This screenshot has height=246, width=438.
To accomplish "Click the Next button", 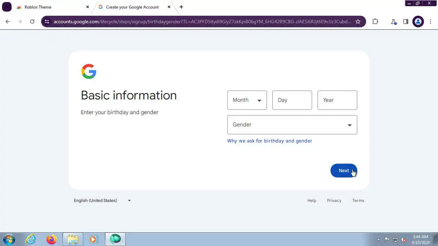I will coord(344,170).
